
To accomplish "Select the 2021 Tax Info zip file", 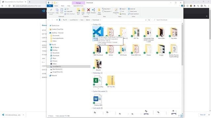I will click(x=111, y=82).
